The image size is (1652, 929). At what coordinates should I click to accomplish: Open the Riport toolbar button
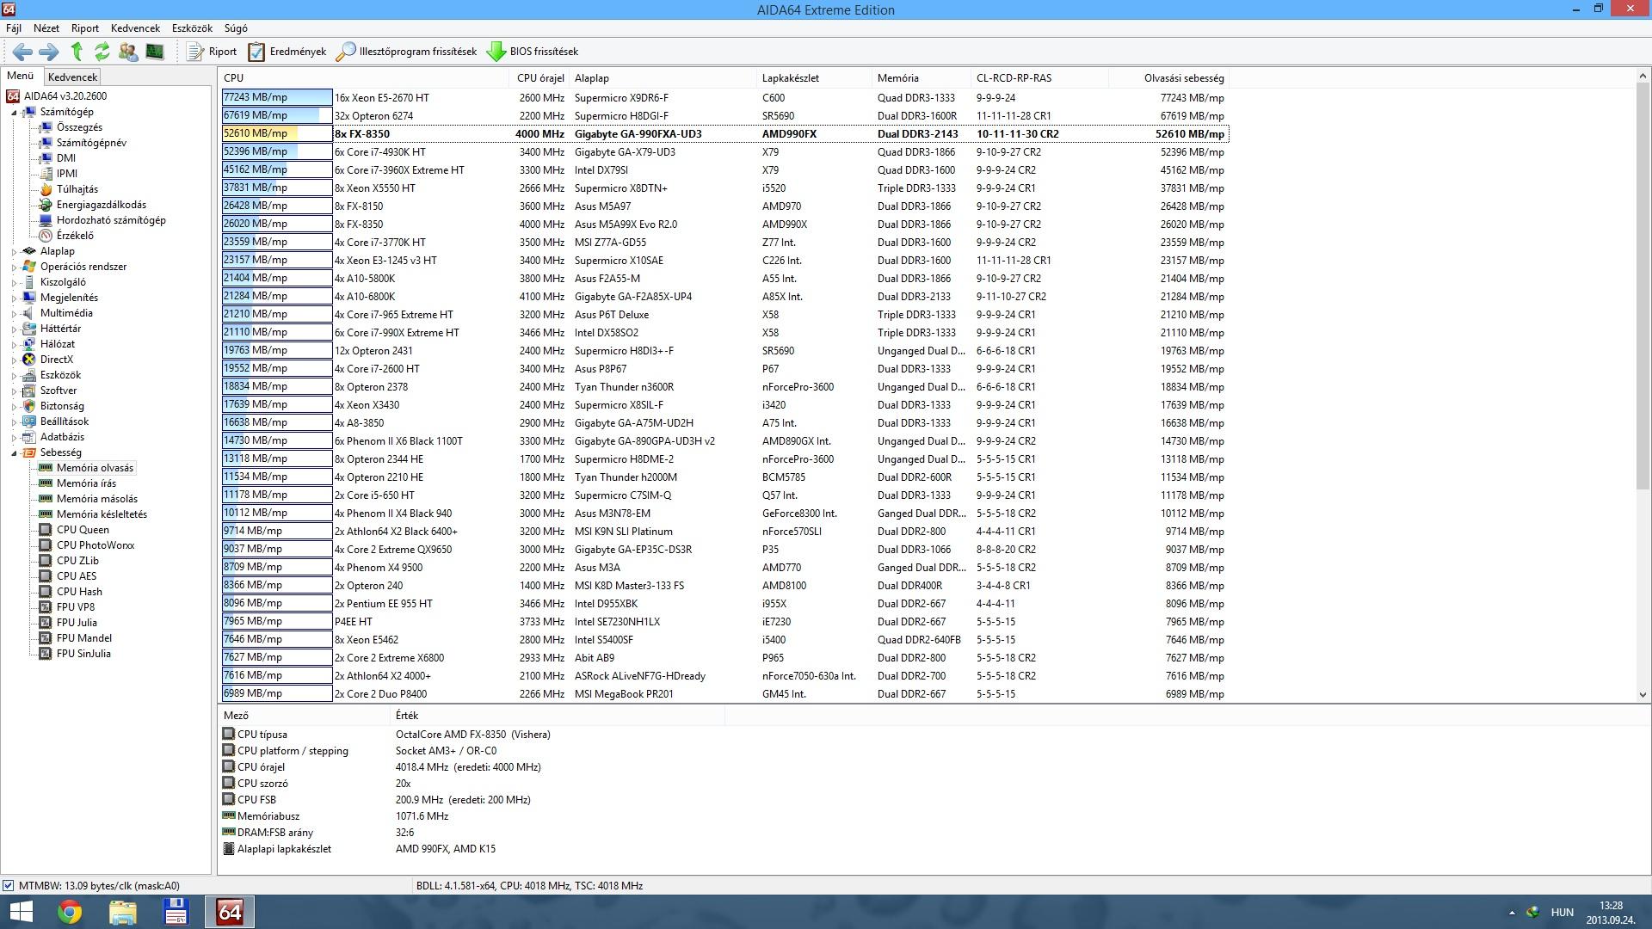(213, 52)
